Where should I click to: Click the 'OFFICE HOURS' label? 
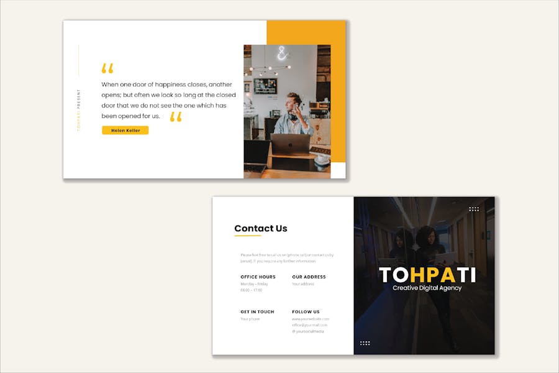(x=258, y=277)
